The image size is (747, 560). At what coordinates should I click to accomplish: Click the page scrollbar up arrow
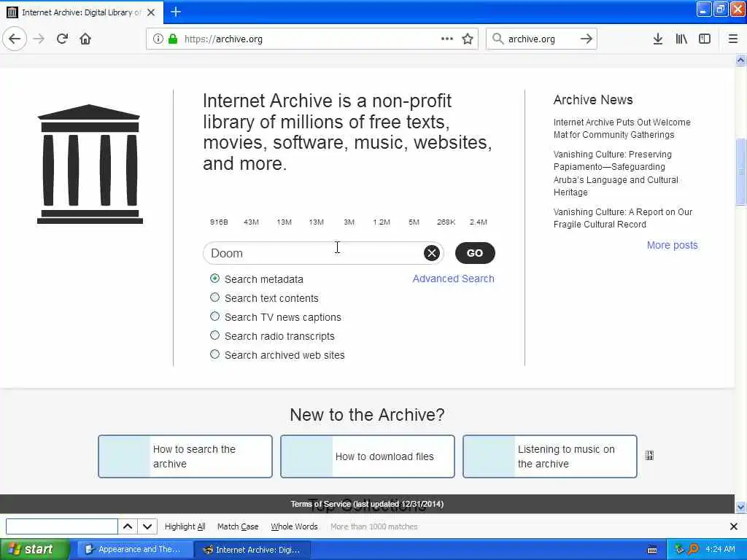pos(740,60)
